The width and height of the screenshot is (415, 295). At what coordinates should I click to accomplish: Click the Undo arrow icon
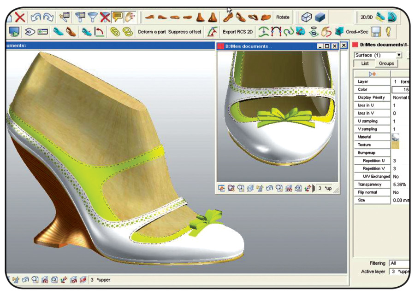pyautogui.click(x=36, y=17)
